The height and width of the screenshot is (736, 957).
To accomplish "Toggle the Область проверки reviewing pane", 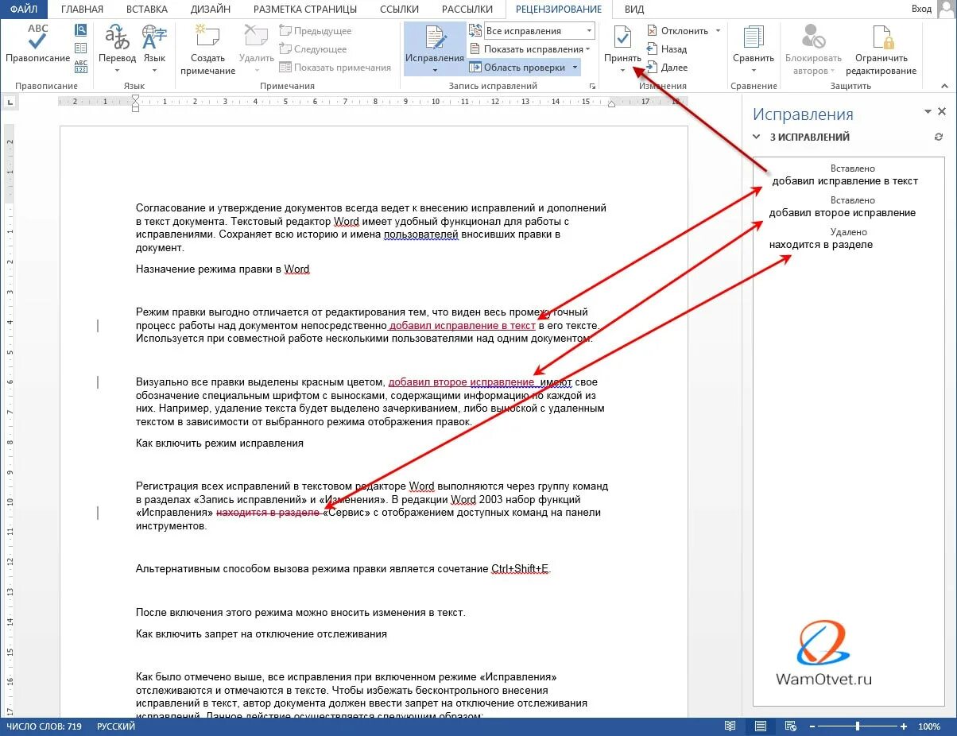I will [517, 68].
